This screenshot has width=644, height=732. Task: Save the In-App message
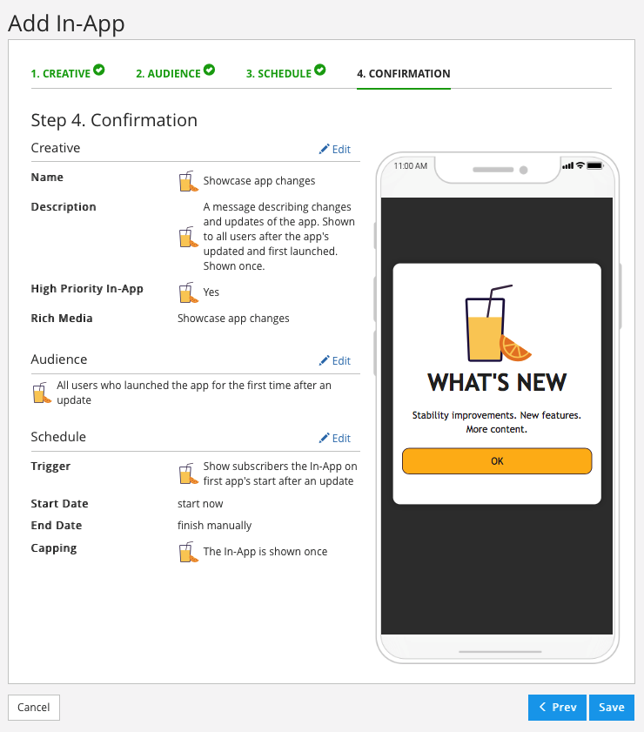coord(611,708)
